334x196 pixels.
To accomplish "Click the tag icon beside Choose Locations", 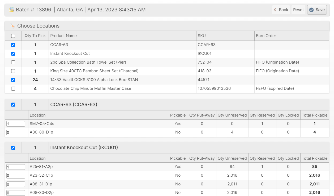I will (12, 26).
